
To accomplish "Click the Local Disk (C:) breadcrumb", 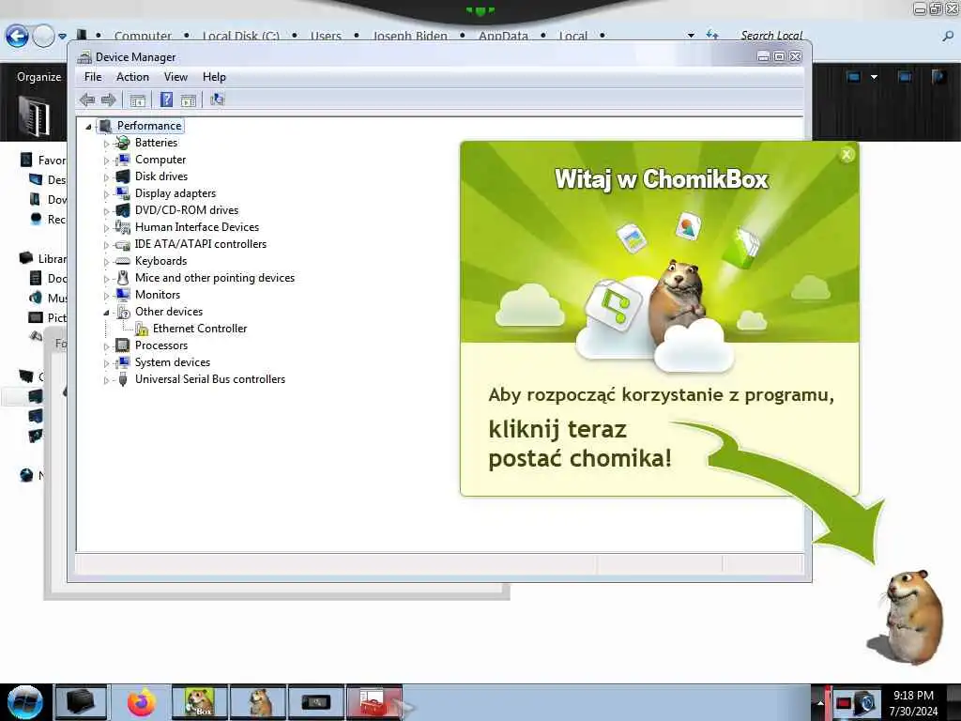I will (x=241, y=37).
